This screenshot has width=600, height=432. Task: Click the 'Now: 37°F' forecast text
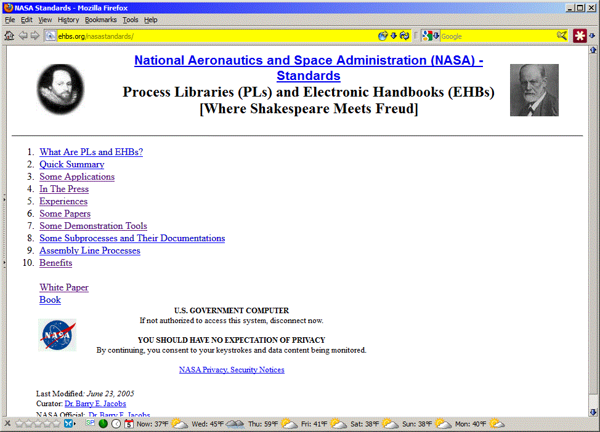click(x=152, y=424)
